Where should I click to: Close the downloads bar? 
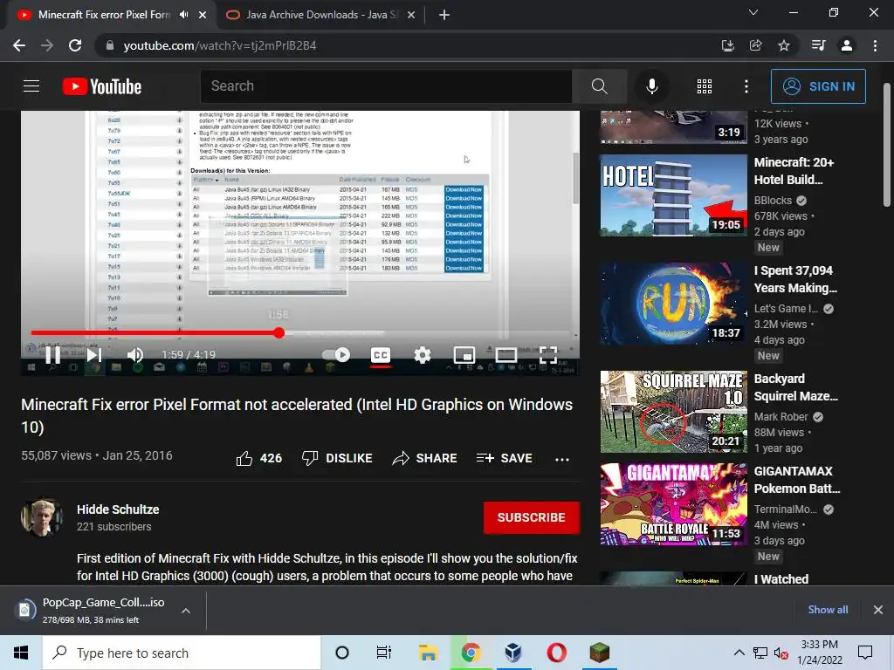pyautogui.click(x=878, y=610)
